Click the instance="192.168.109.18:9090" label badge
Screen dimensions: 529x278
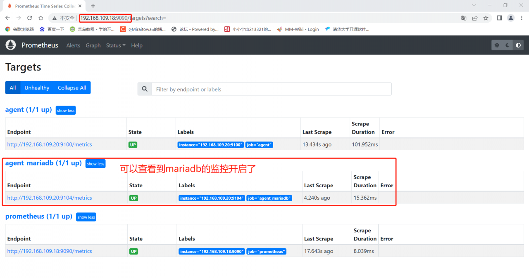pyautogui.click(x=212, y=251)
